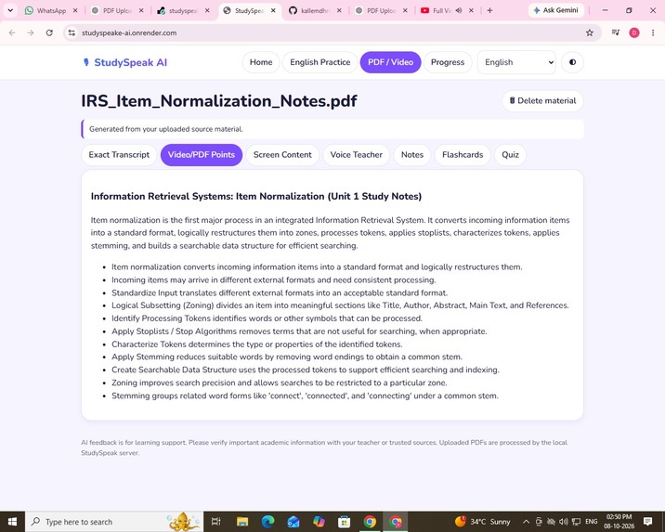Viewport: 665px width, 532px height.
Task: Open the Outlook mail taskbar icon
Action: (293, 522)
